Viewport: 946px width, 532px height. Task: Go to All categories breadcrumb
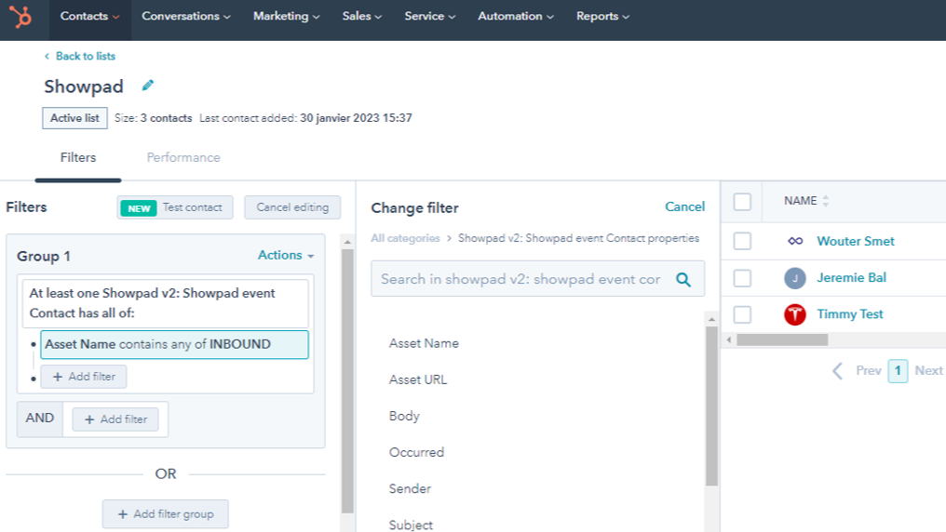(405, 239)
